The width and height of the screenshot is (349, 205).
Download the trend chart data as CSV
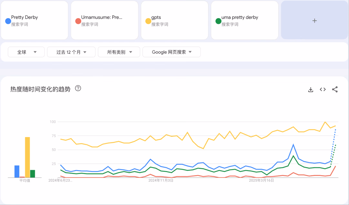pyautogui.click(x=311, y=90)
